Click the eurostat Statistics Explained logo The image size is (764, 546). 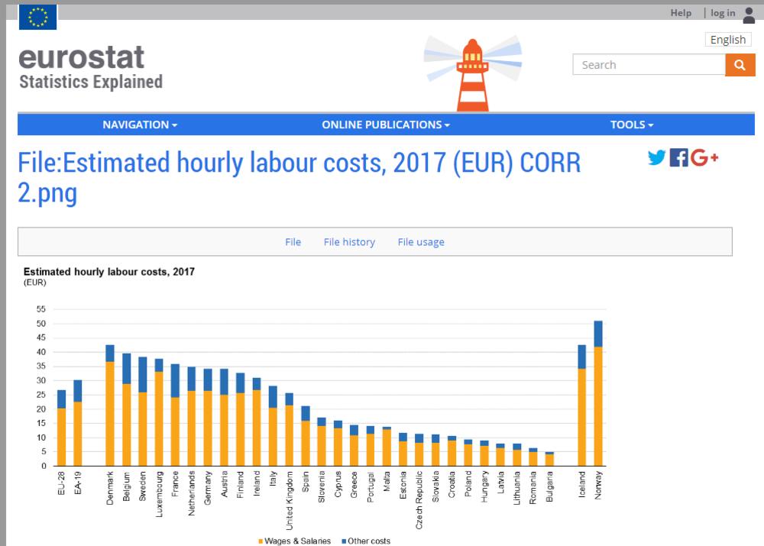point(90,68)
